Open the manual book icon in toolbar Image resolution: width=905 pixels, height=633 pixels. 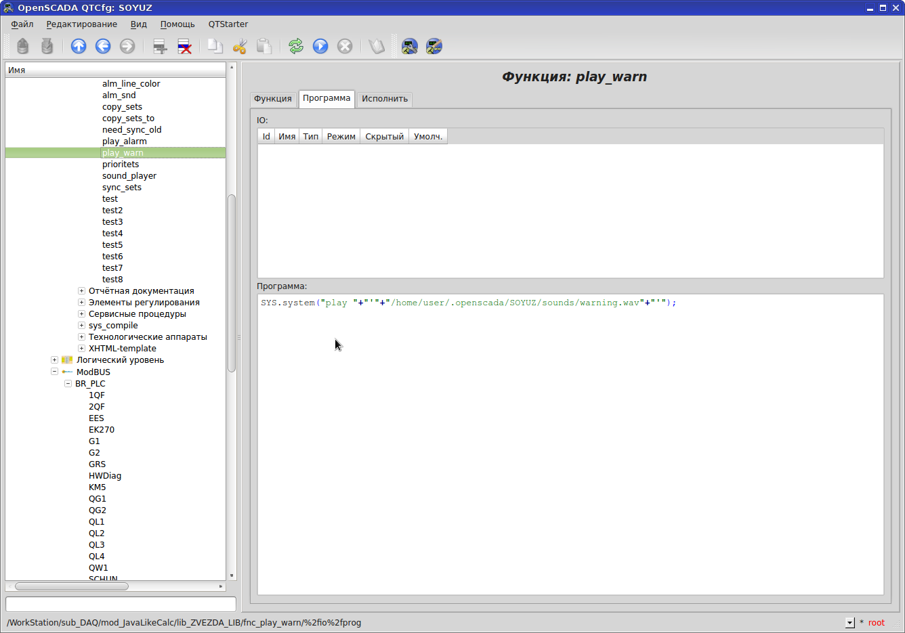(x=377, y=46)
